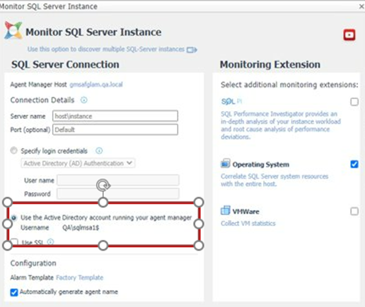Click the Foglight colorful logo icon
365x307 pixels.
(x=13, y=30)
